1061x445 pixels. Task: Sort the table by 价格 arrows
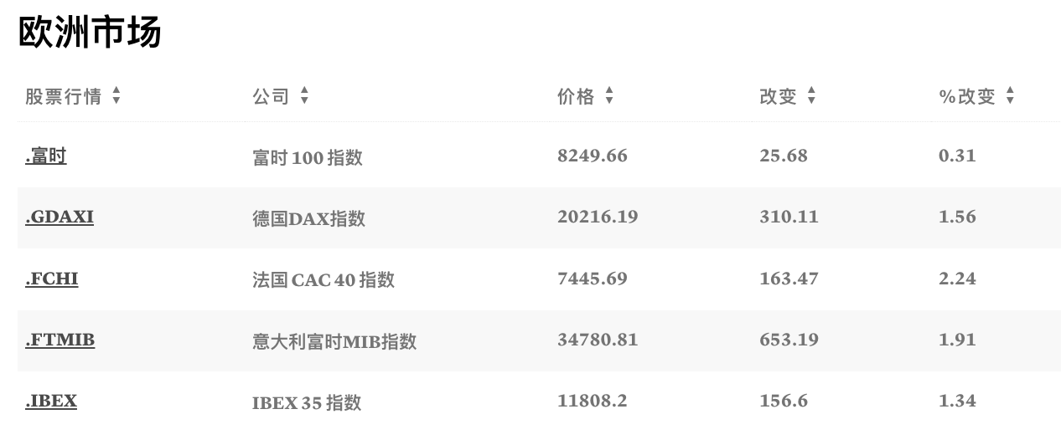[609, 97]
